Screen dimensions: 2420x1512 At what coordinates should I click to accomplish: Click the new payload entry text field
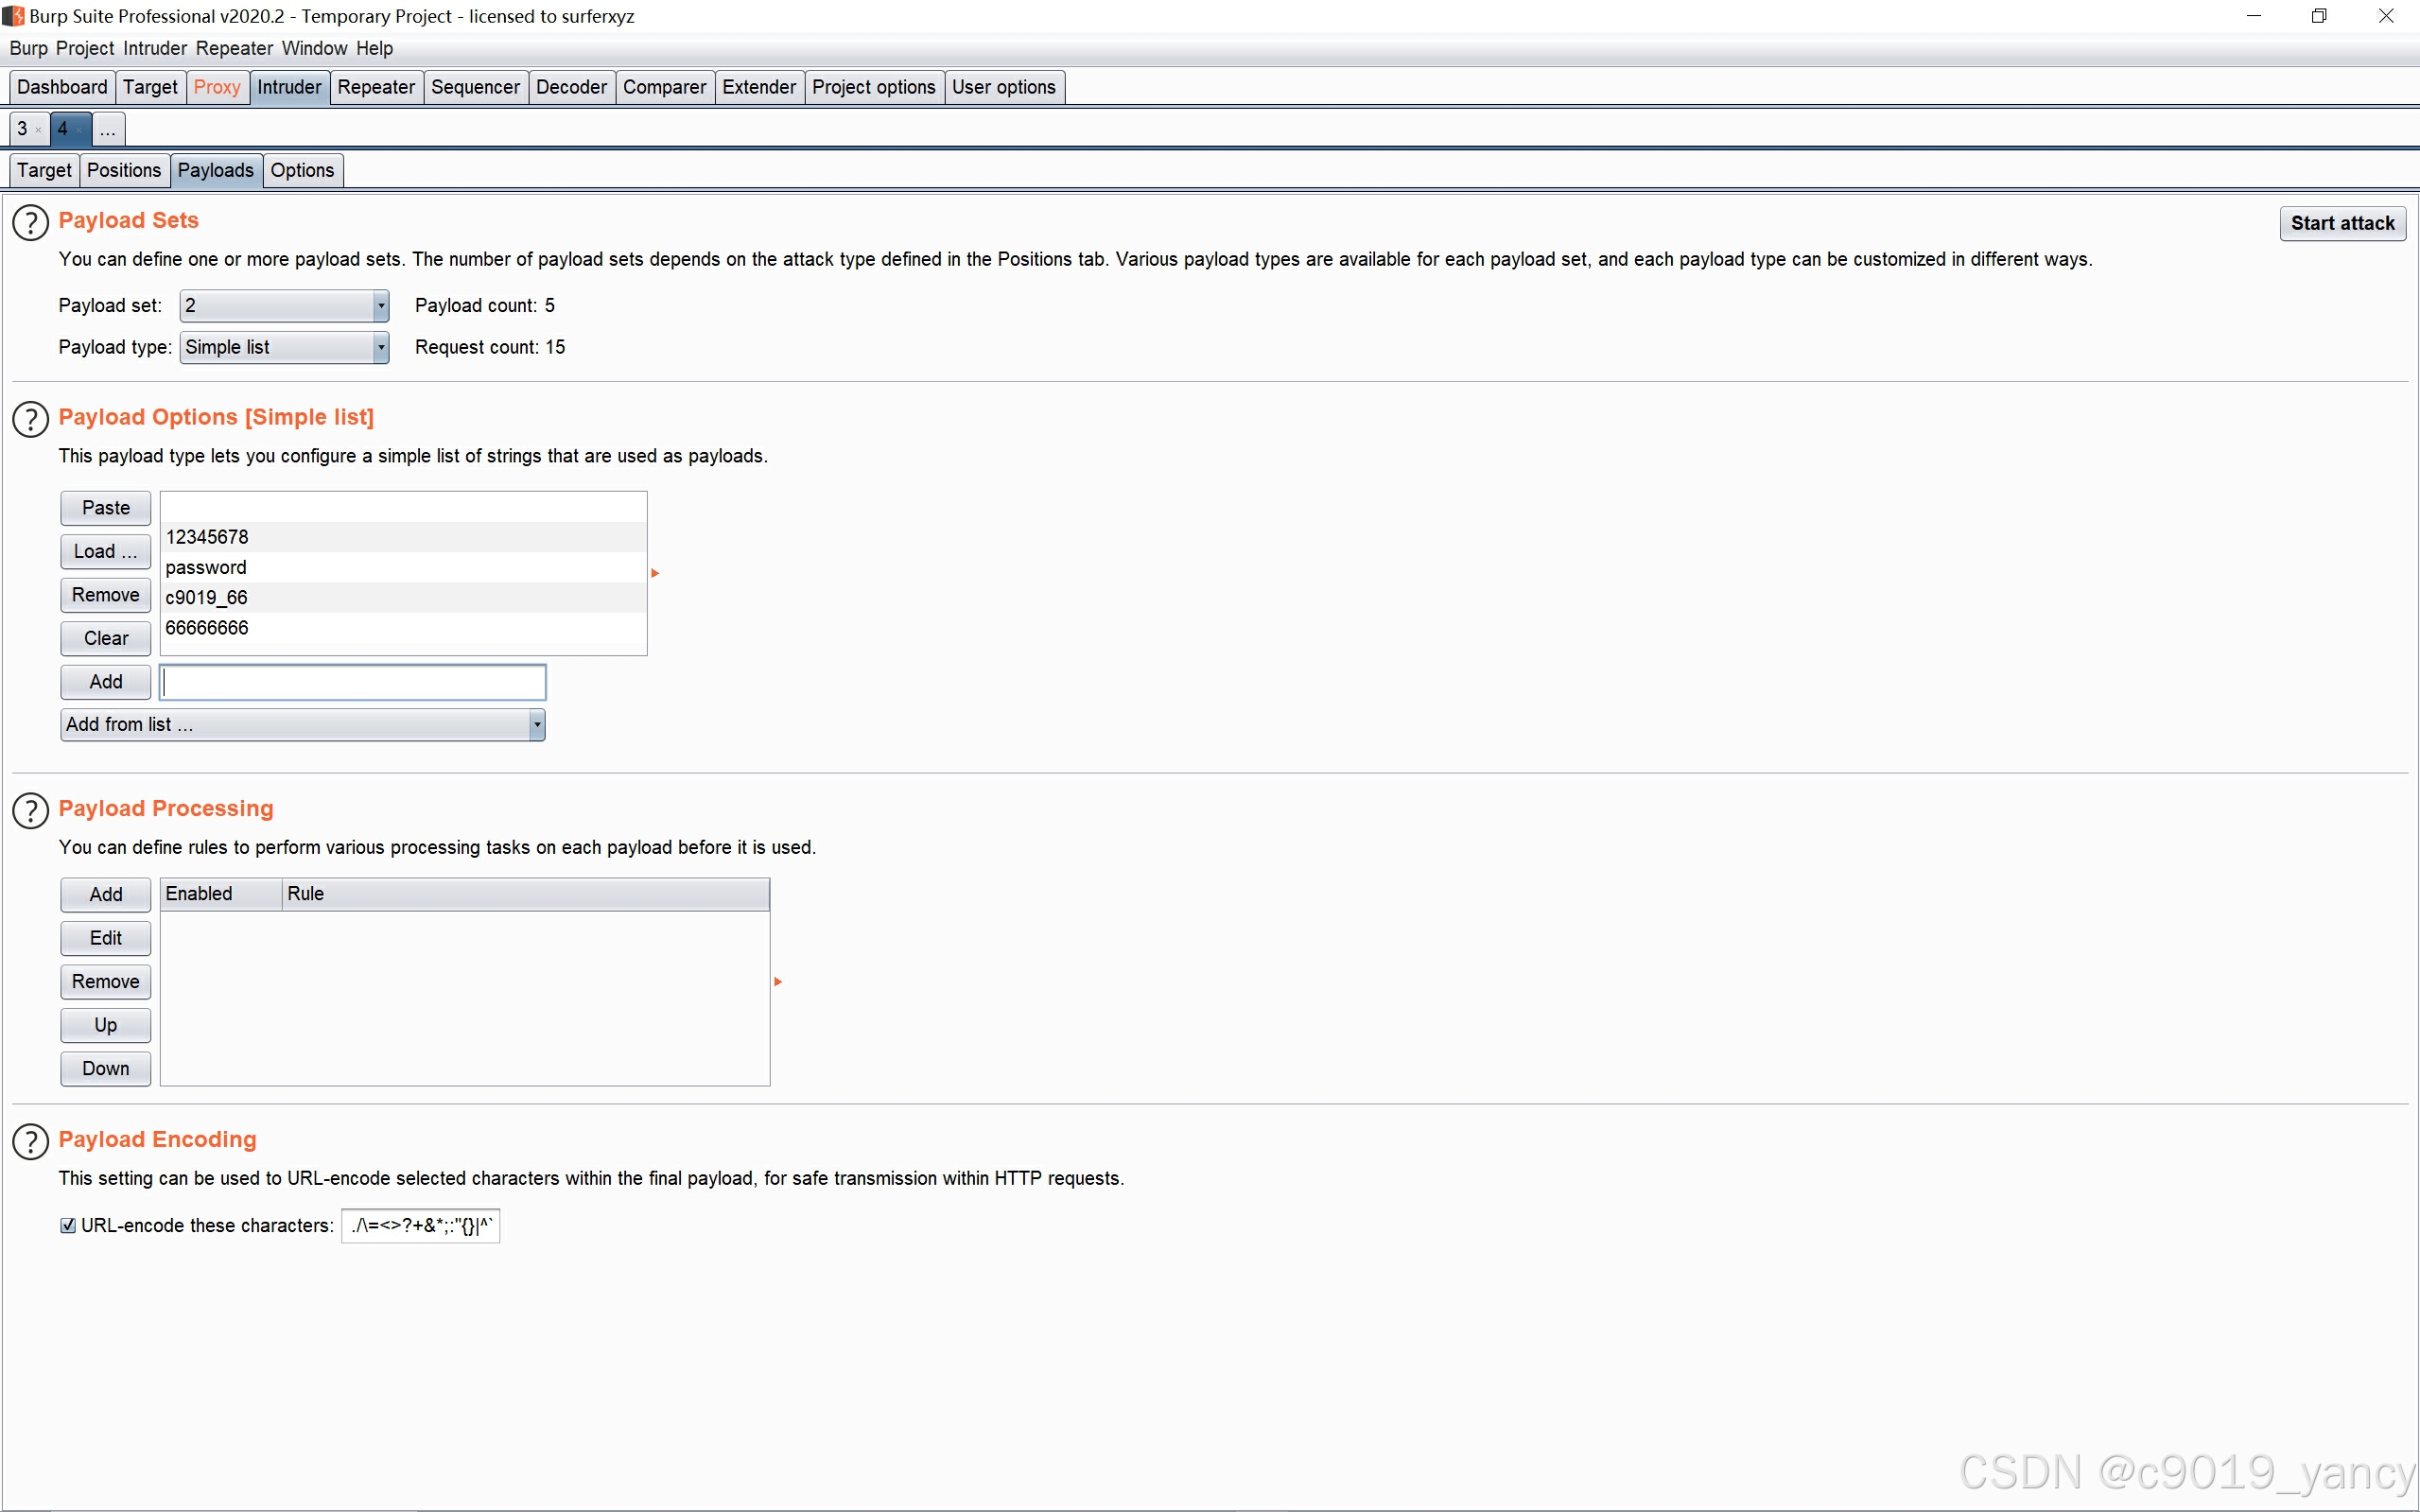[x=352, y=682]
